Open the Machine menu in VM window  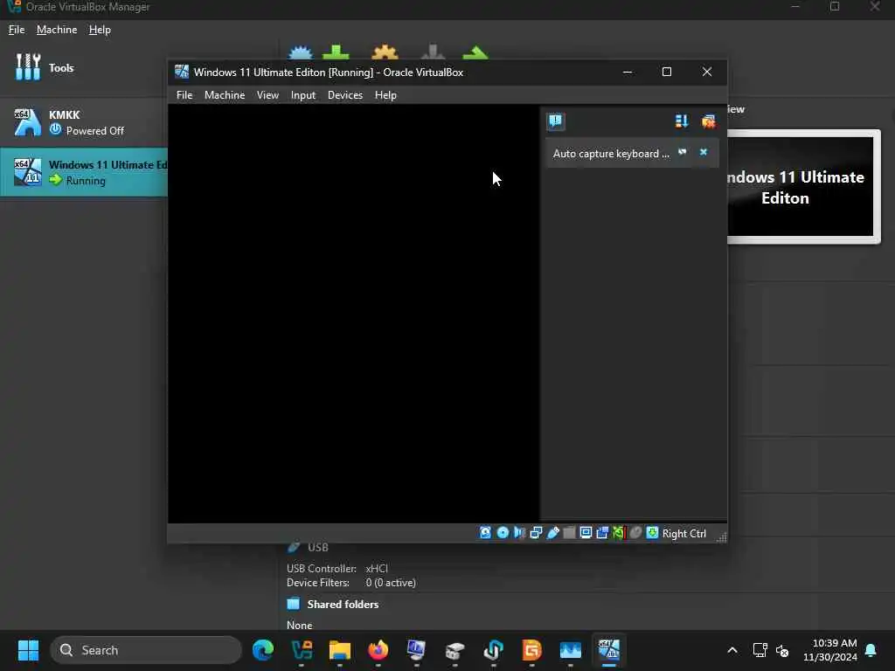click(x=225, y=95)
